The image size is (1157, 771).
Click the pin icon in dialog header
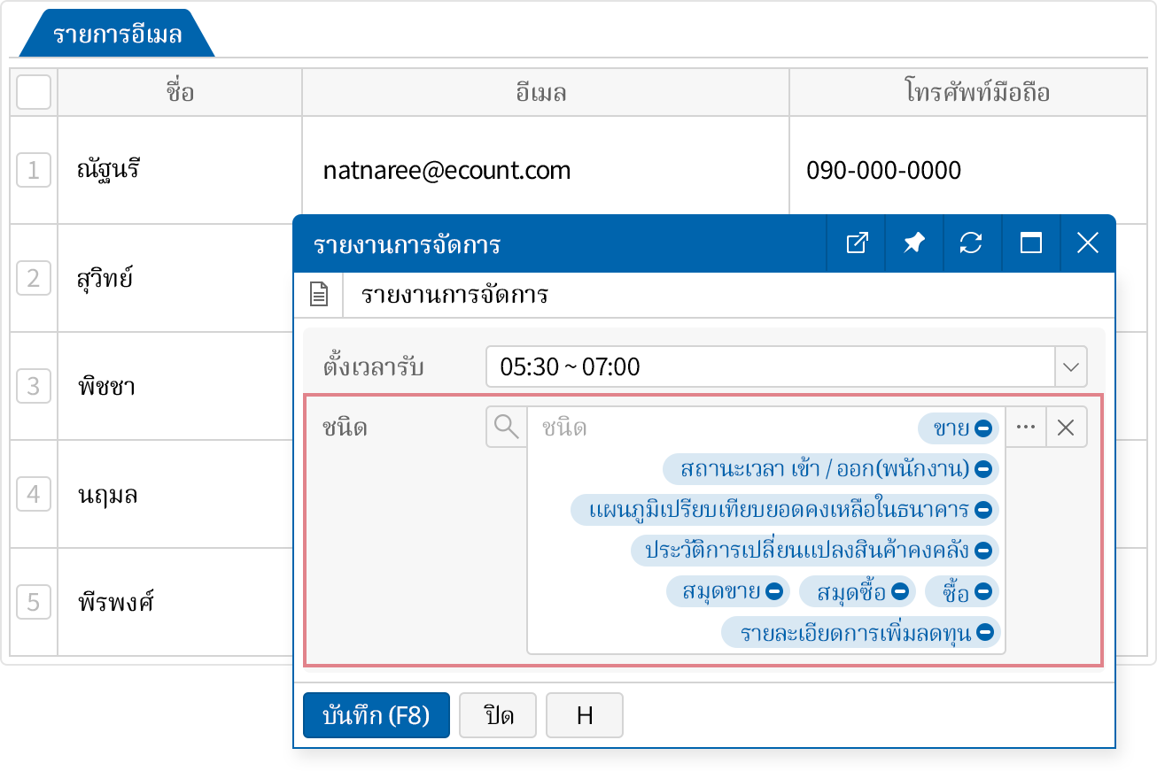914,243
